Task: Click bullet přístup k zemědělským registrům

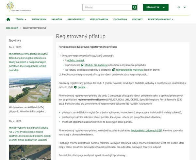Action: click(x=122, y=113)
